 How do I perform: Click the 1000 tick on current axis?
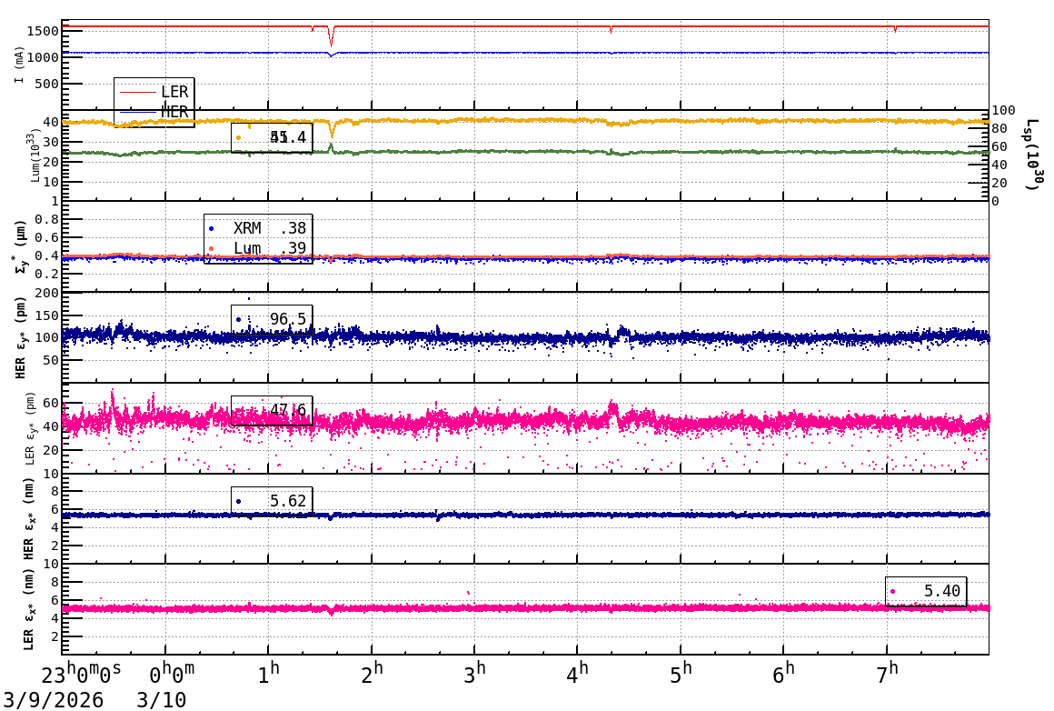[43, 58]
